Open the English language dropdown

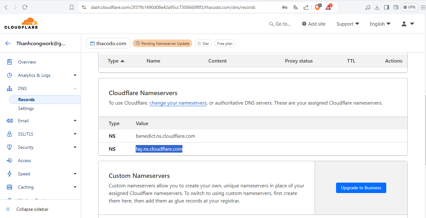(x=380, y=24)
